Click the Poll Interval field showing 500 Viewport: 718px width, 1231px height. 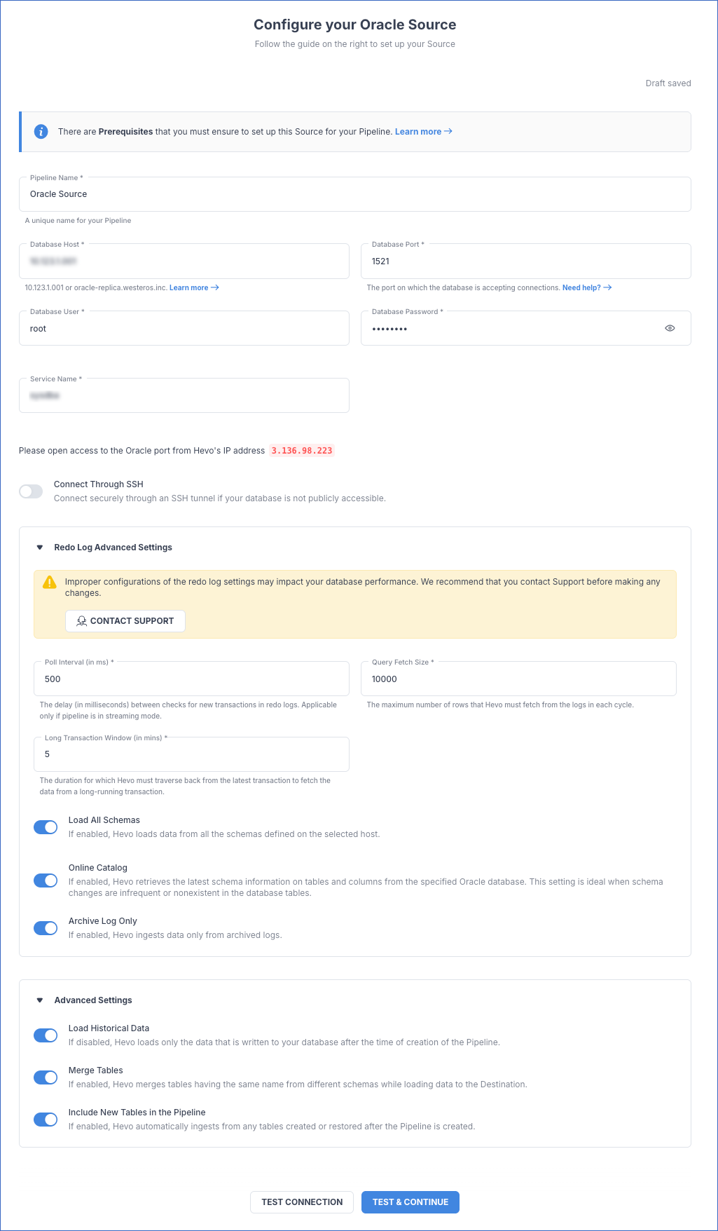(x=191, y=679)
